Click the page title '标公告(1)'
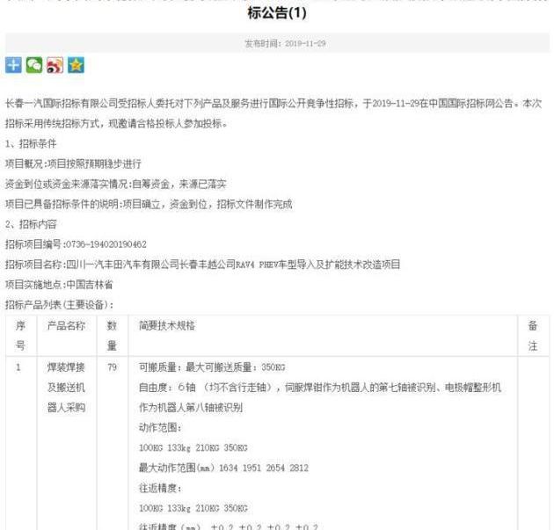 (x=277, y=13)
